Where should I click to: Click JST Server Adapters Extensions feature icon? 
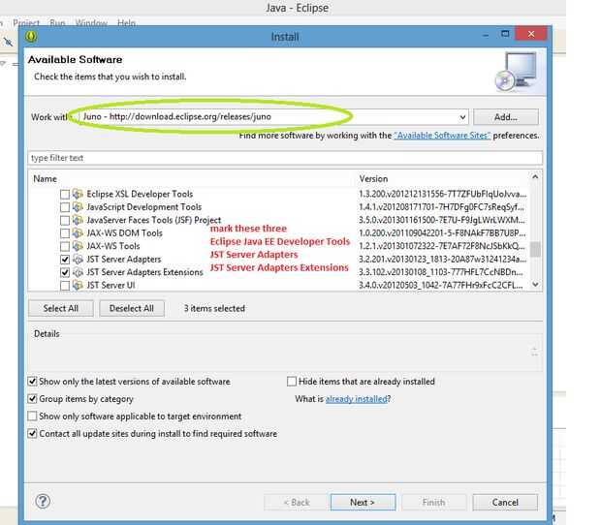(x=78, y=272)
